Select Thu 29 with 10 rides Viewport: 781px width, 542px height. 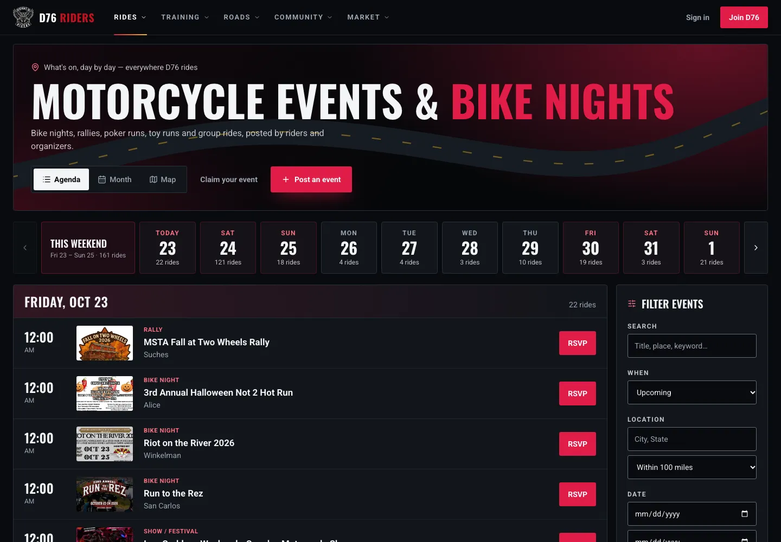coord(530,248)
